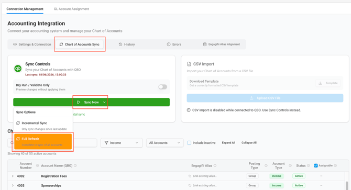Uncheck the Assignable column checkbox
Screen dimensions: 351x190
tap(316, 165)
